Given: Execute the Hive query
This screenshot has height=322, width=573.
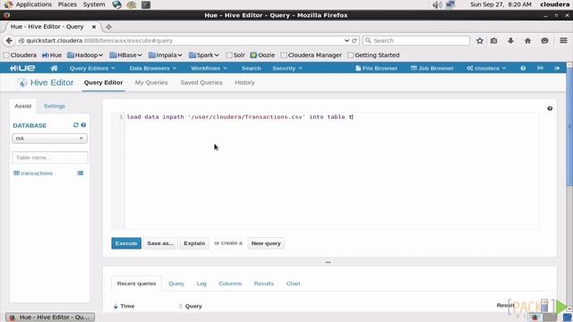Looking at the screenshot, I should 126,243.
